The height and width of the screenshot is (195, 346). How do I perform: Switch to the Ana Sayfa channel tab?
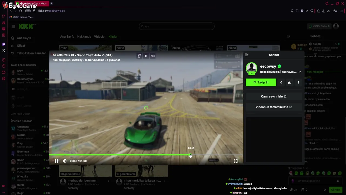click(x=67, y=37)
